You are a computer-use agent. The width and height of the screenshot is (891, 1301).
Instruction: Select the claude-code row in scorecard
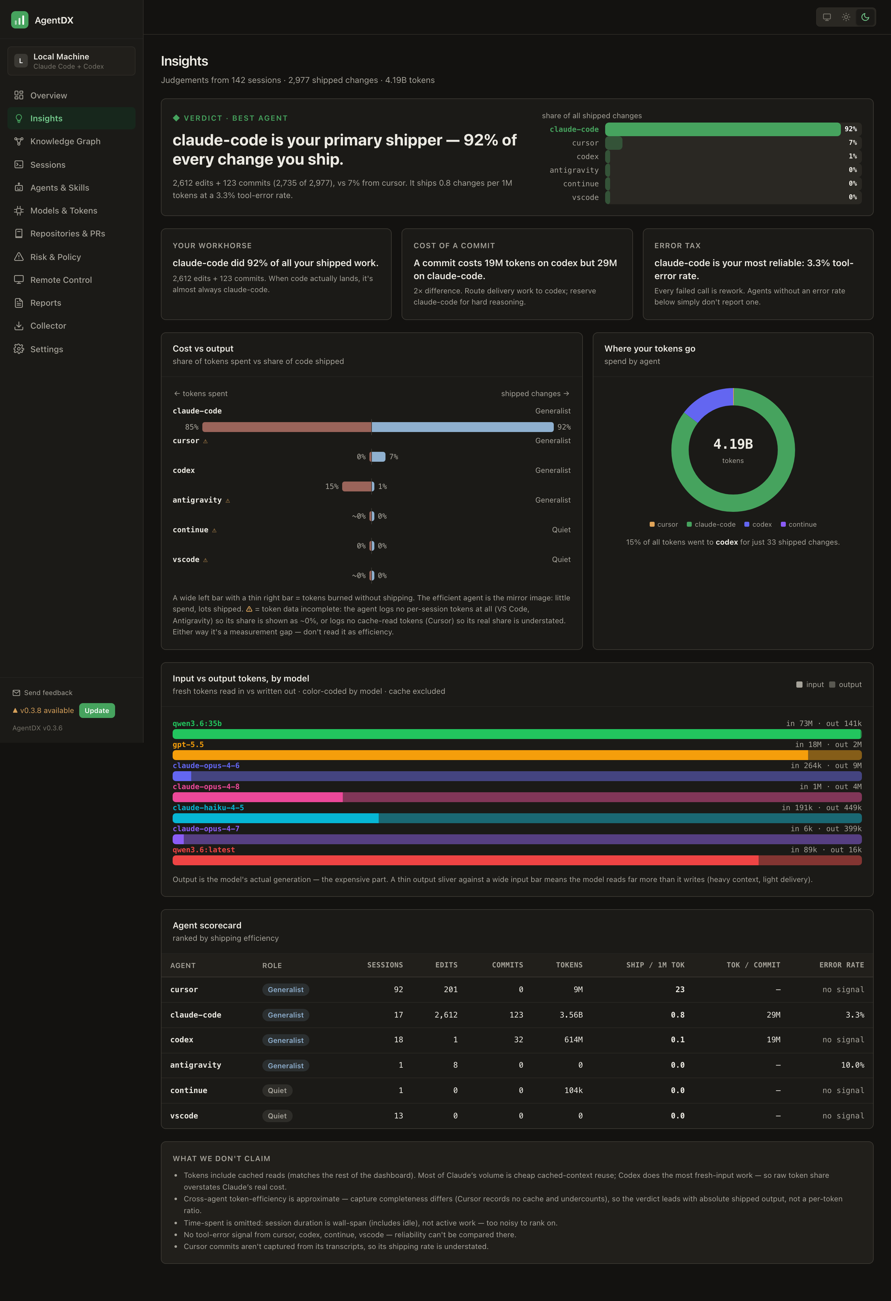pos(517,1015)
